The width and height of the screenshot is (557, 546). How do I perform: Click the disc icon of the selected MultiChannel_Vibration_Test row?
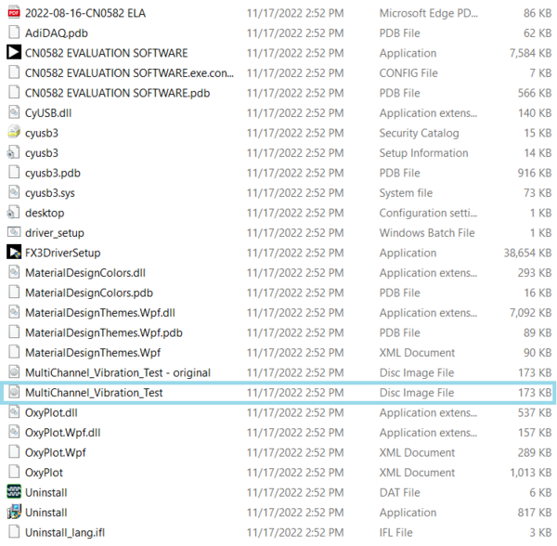tap(14, 393)
